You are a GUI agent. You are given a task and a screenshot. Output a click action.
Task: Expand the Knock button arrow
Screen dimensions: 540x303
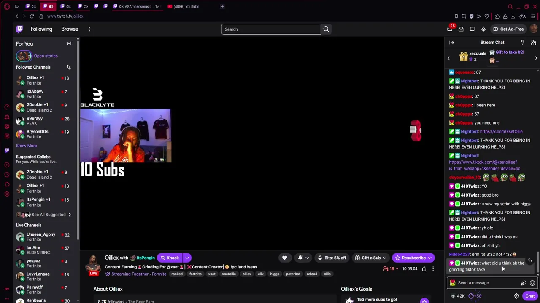pos(187,258)
